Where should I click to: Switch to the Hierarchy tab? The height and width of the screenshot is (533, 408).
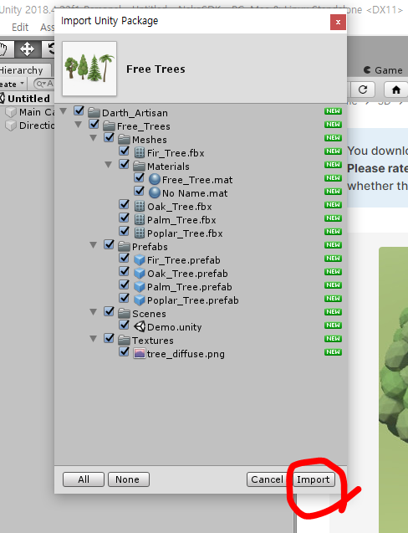(x=23, y=70)
